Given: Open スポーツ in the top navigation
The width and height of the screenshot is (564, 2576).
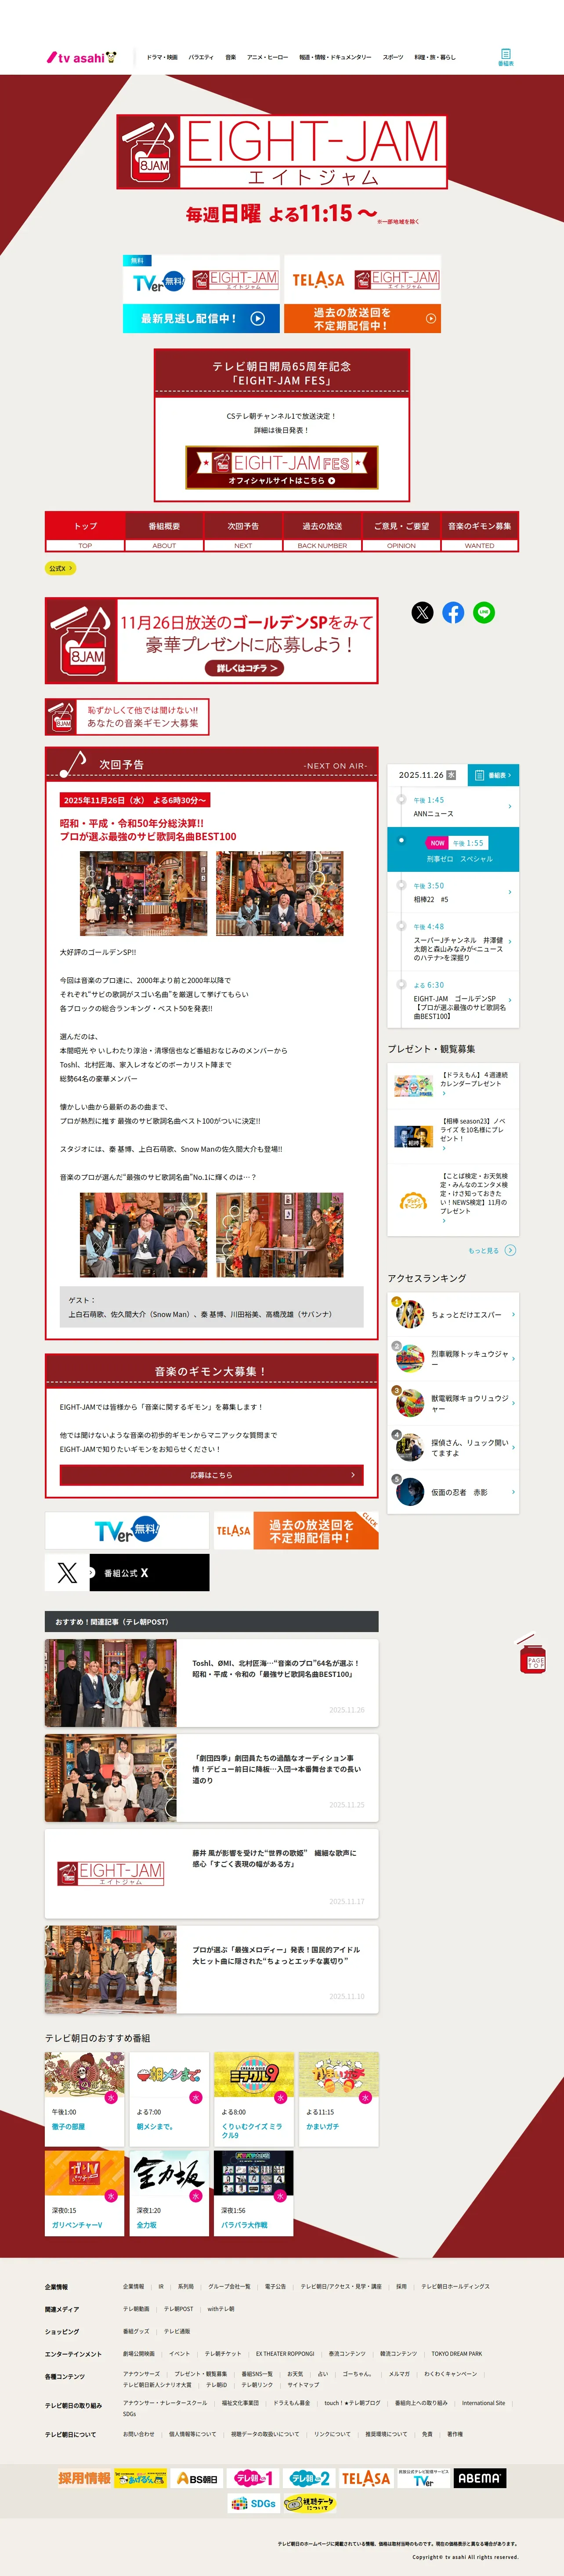Looking at the screenshot, I should coord(393,57).
